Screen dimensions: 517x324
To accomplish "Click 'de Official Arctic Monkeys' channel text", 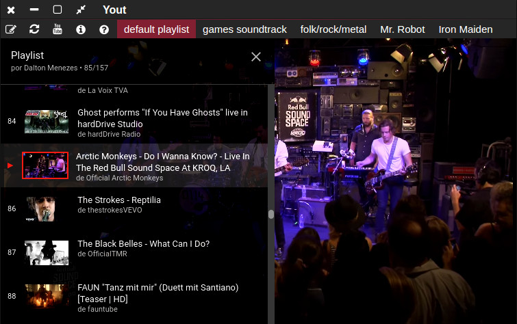I will coord(119,178).
